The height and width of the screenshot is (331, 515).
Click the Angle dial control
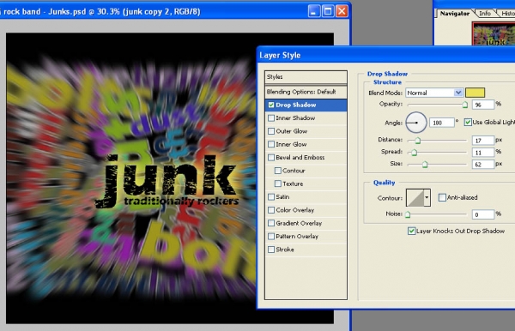[416, 123]
